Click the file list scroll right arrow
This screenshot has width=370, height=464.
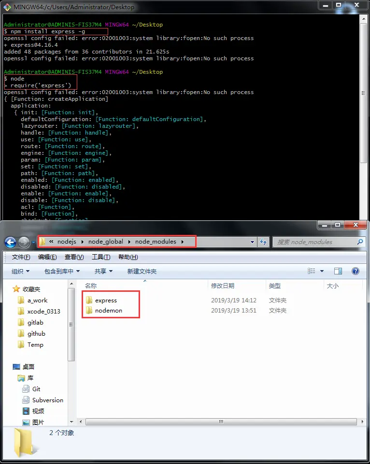(363, 422)
